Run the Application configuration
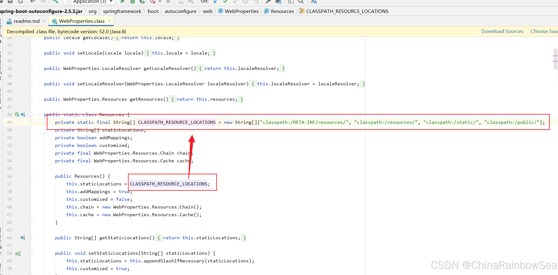This screenshot has height=275, width=558. coord(122,2)
